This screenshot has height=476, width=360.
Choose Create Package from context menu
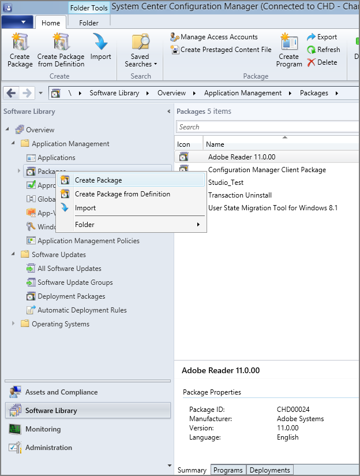tap(98, 180)
